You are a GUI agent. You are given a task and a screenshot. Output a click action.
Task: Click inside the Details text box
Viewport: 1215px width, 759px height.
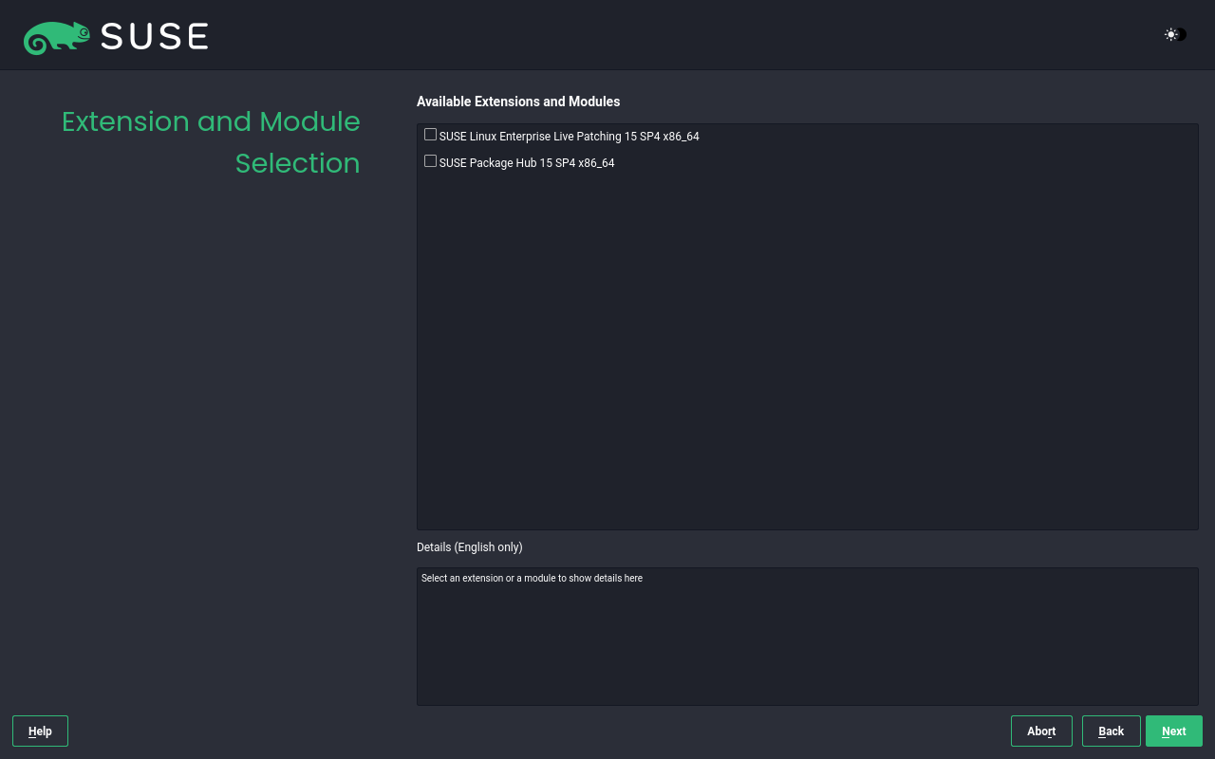tap(807, 645)
